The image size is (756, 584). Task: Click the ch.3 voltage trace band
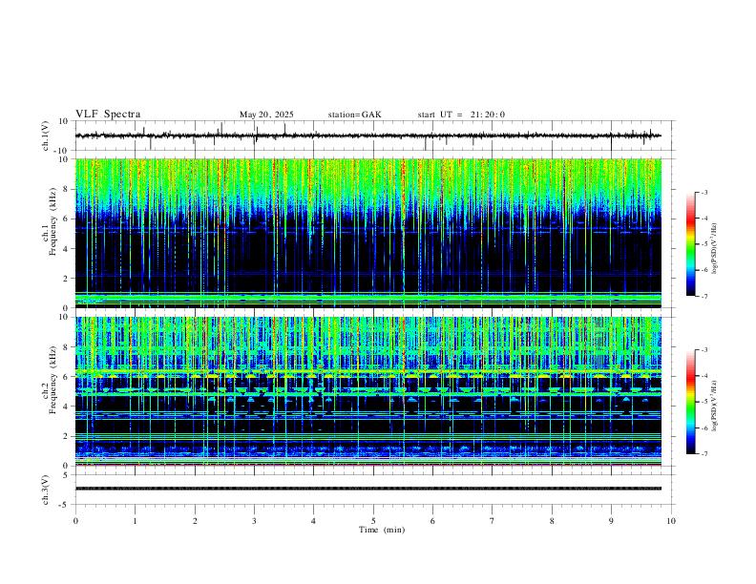pyautogui.click(x=368, y=489)
